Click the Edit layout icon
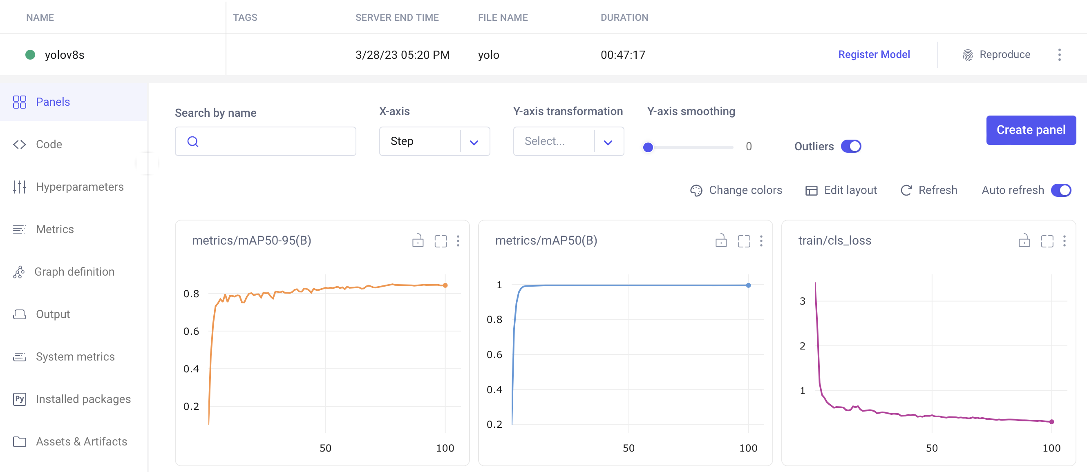 [811, 190]
